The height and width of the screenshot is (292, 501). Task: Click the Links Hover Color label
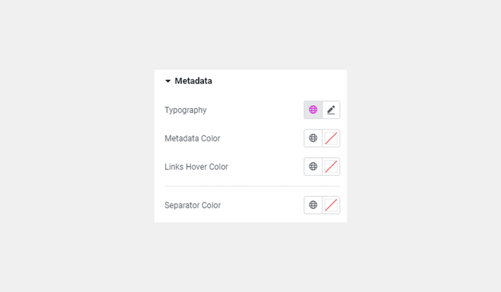(196, 166)
